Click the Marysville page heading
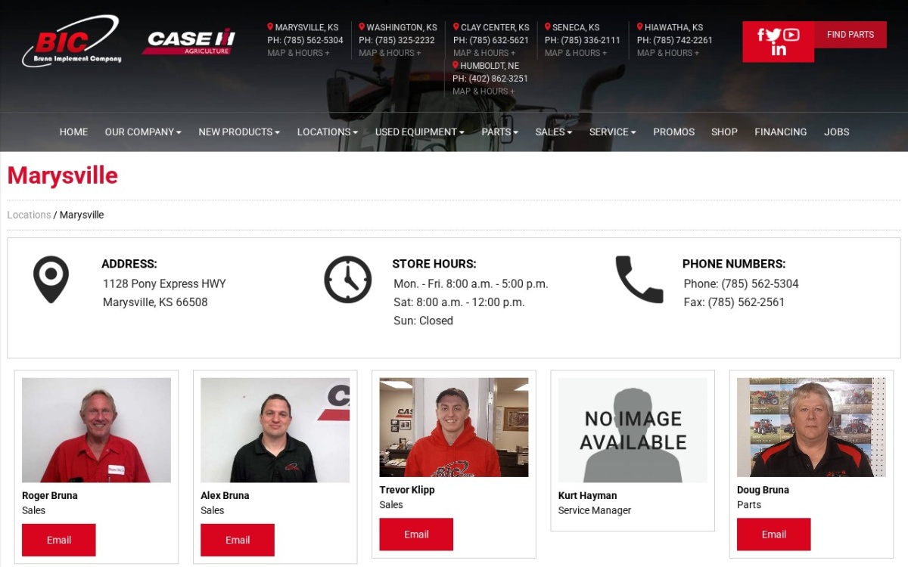Viewport: 908px width, 567px height. pos(63,175)
